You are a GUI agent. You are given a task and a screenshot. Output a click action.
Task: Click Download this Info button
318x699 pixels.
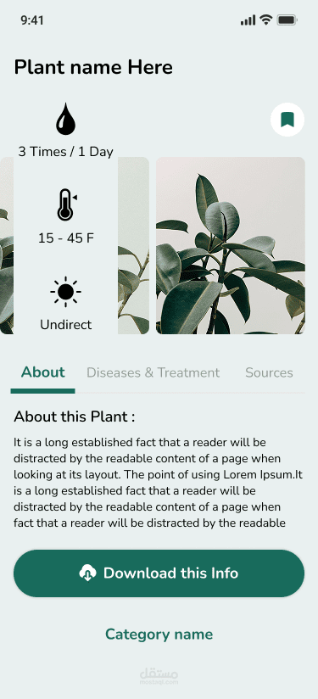[x=159, y=573]
